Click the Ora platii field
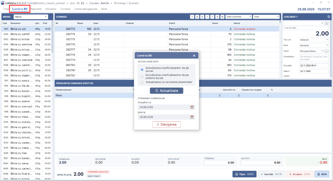This screenshot has height=181, width=333. 314,65
